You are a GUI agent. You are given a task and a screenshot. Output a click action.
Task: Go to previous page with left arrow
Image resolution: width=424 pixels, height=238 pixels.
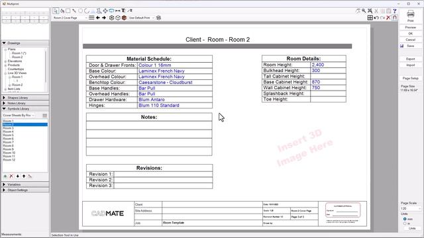pyautogui.click(x=98, y=18)
